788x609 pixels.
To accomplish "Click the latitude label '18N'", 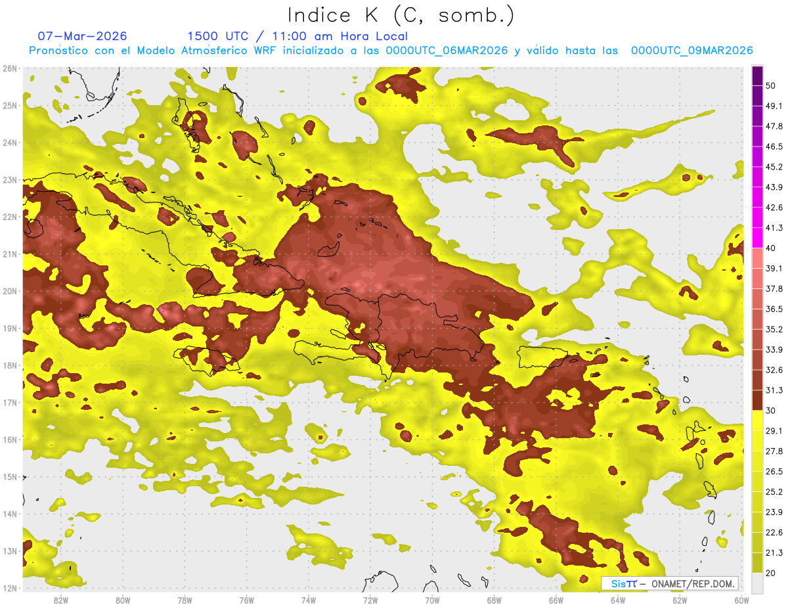I will pyautogui.click(x=11, y=365).
